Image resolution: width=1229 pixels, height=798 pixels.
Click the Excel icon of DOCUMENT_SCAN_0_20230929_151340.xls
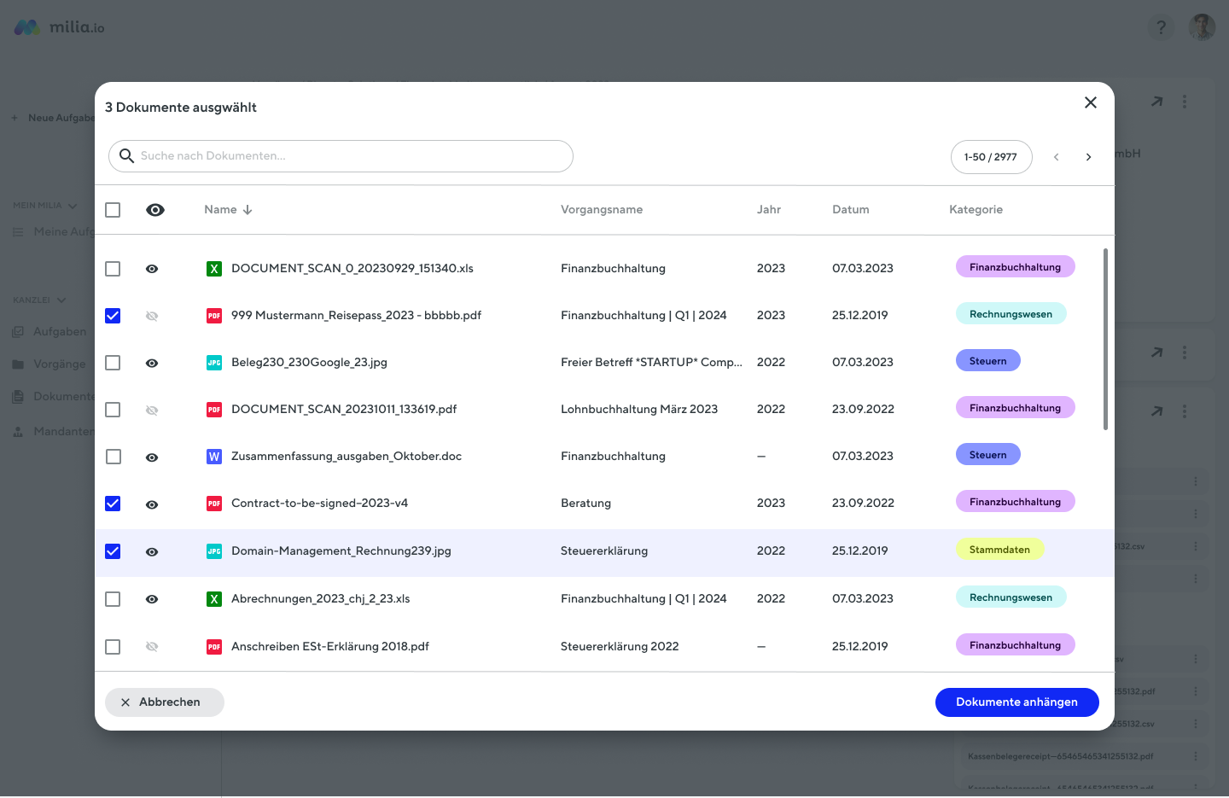tap(214, 269)
